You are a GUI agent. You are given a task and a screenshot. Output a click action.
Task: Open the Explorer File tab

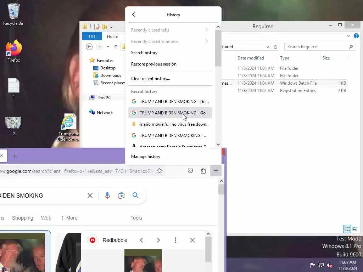coord(92,36)
